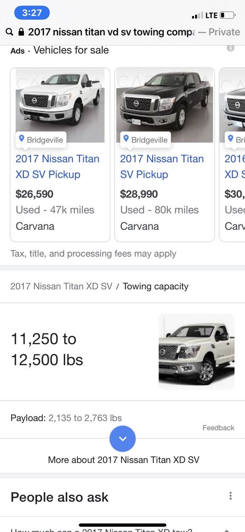Tap the battery indicator in status bar
245x532 pixels.
[227, 15]
